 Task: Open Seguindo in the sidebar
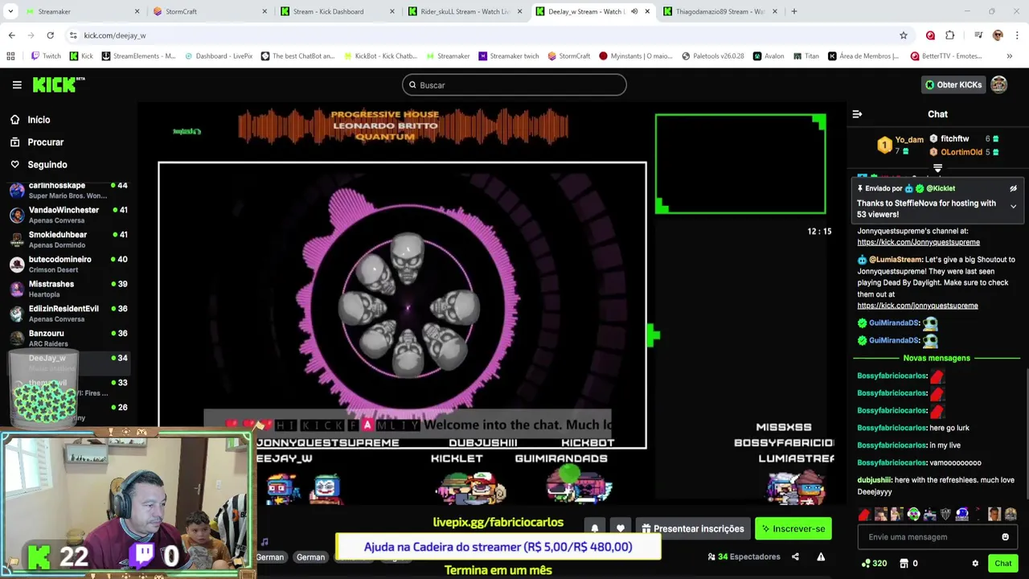click(47, 165)
